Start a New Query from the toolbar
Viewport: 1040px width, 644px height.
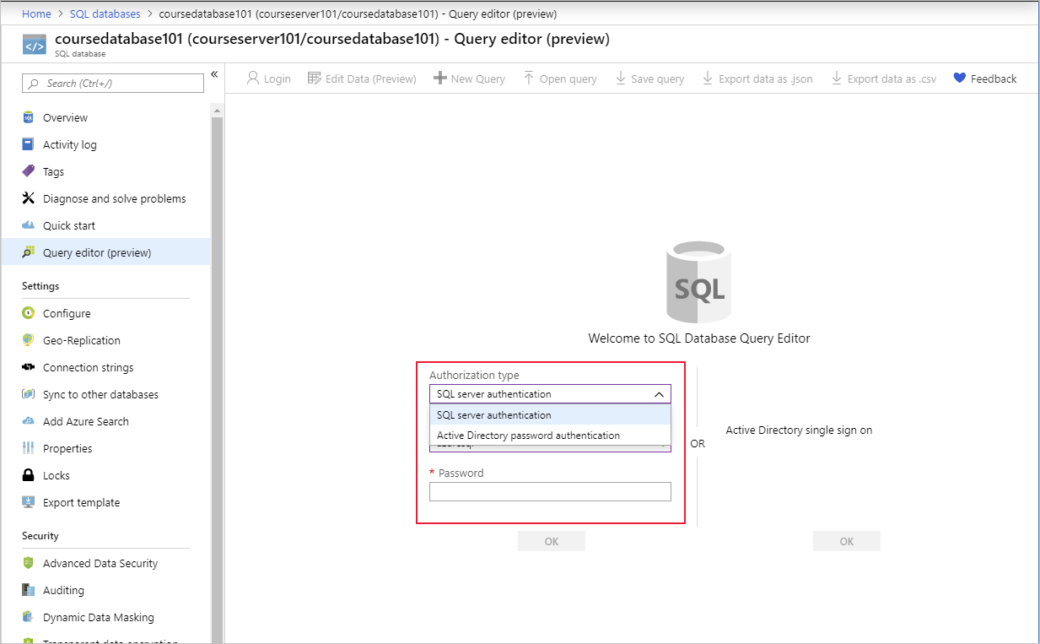point(469,78)
